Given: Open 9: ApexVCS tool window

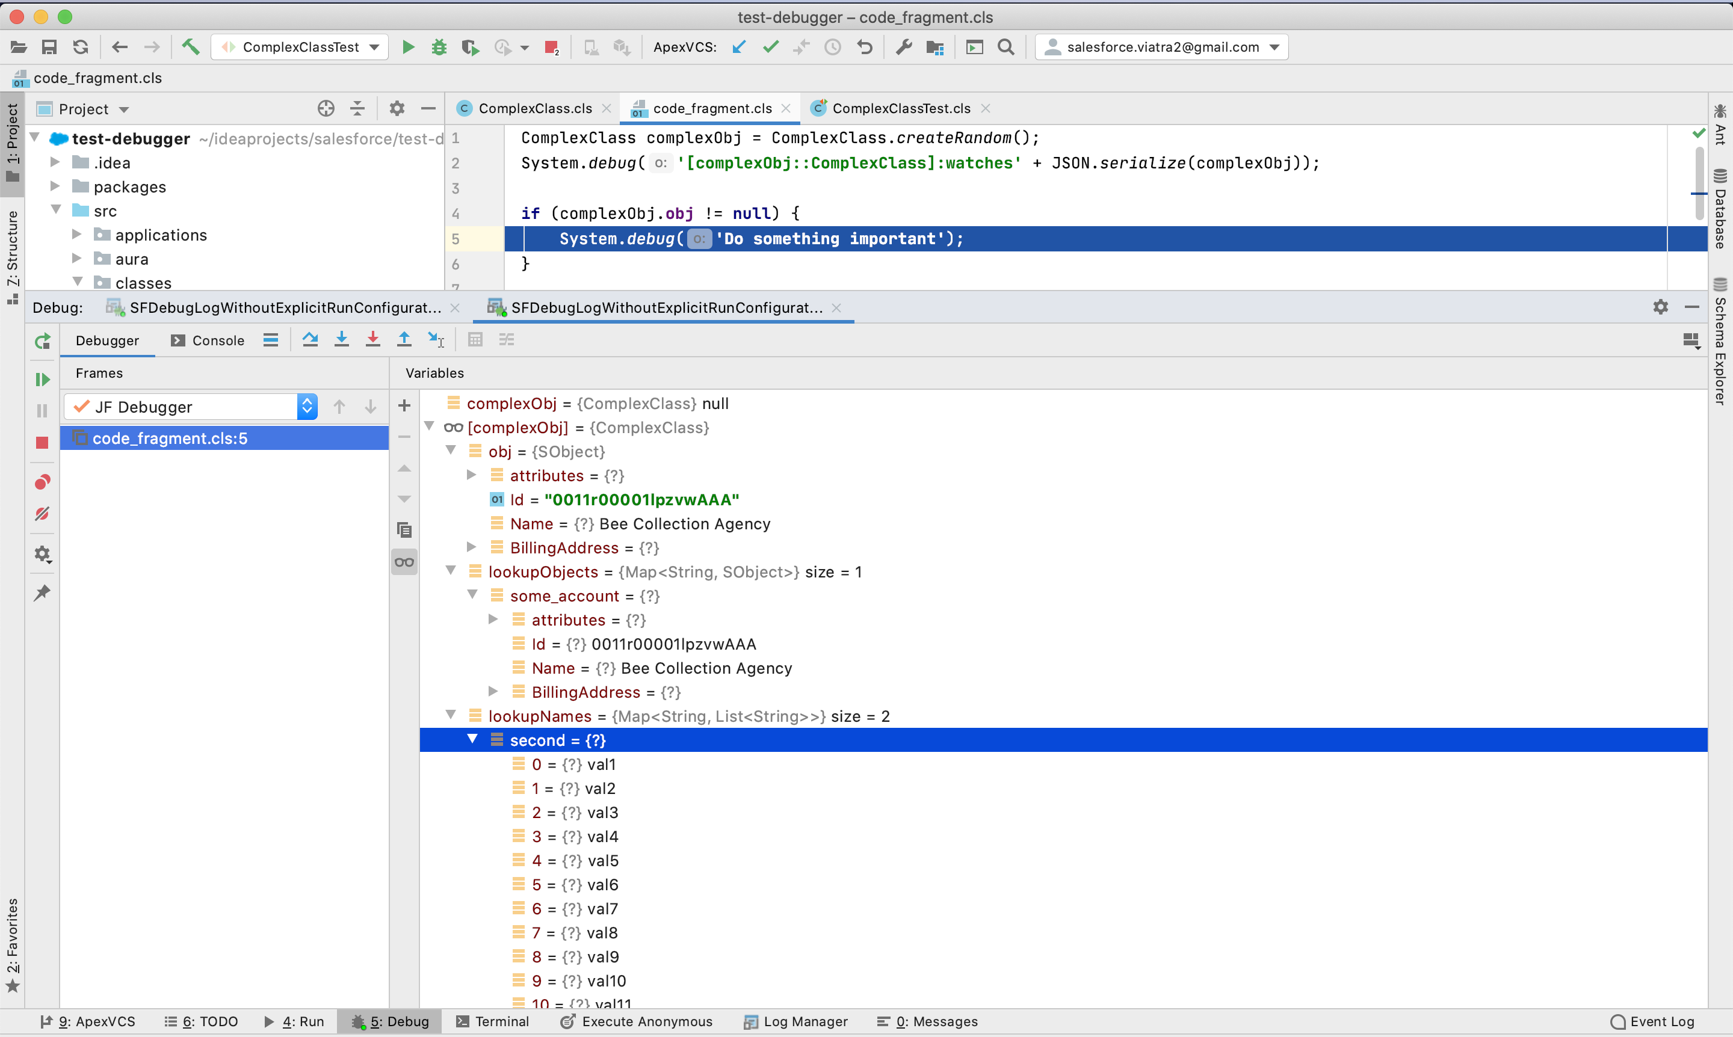Looking at the screenshot, I should point(88,1021).
